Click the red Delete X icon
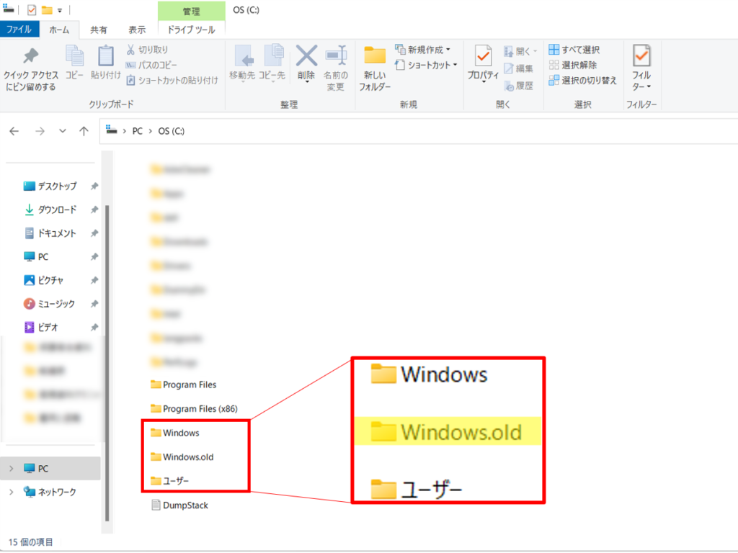 point(307,56)
